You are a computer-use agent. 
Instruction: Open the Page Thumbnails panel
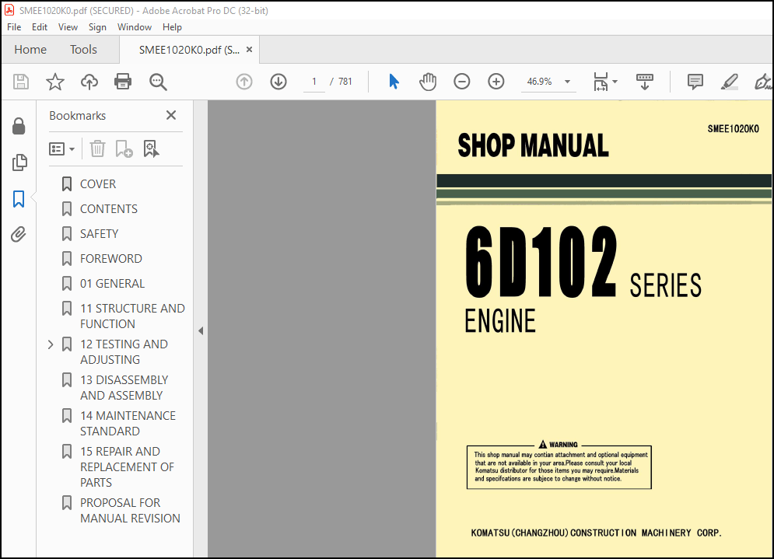click(x=19, y=162)
